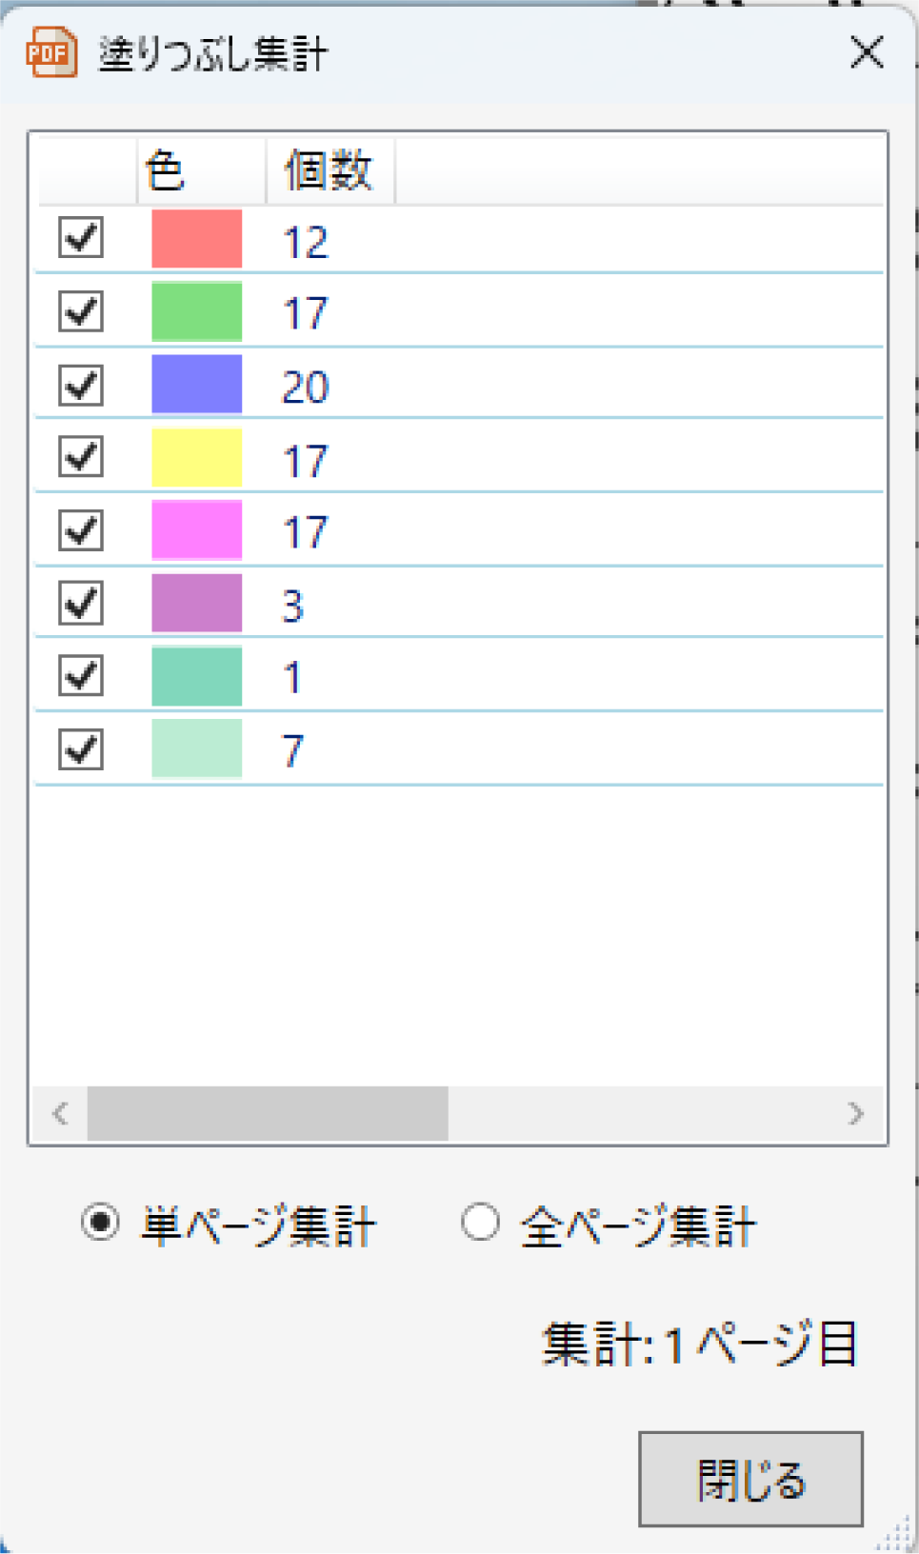Image resolution: width=919 pixels, height=1554 pixels.
Task: Select the row with count 20
Action: [x=459, y=385]
